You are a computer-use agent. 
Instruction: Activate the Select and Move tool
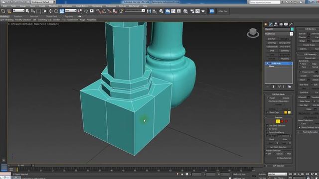(50, 11)
